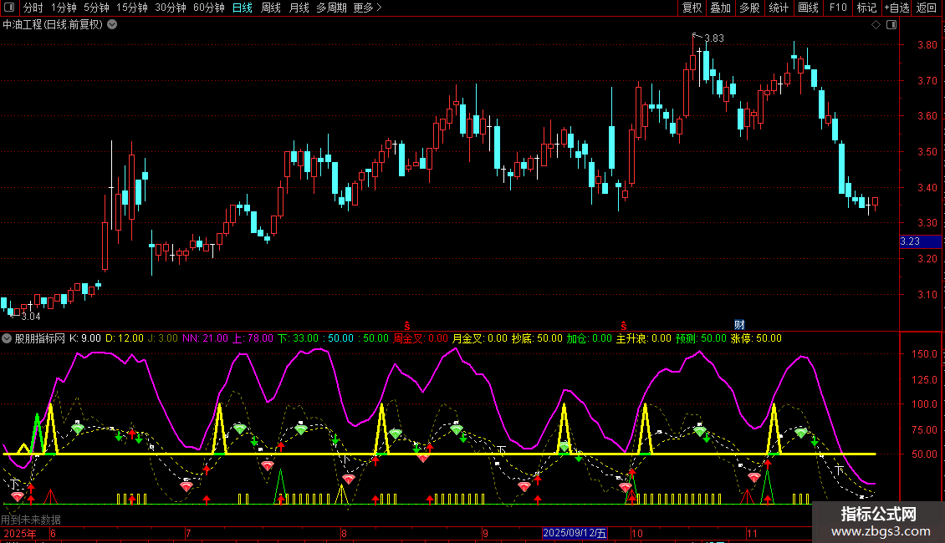The height and width of the screenshot is (543, 945).
Task: Click the blue 3.23 price tag on axis
Action: pyautogui.click(x=910, y=241)
